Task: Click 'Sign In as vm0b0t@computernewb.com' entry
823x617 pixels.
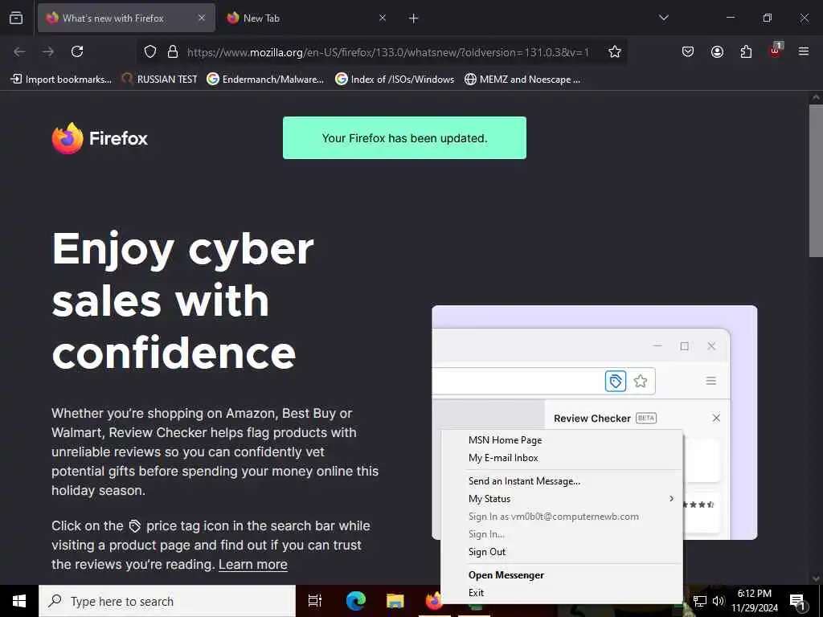Action: 562,517
